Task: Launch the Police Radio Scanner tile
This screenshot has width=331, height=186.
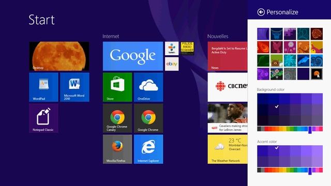Action: click(187, 49)
